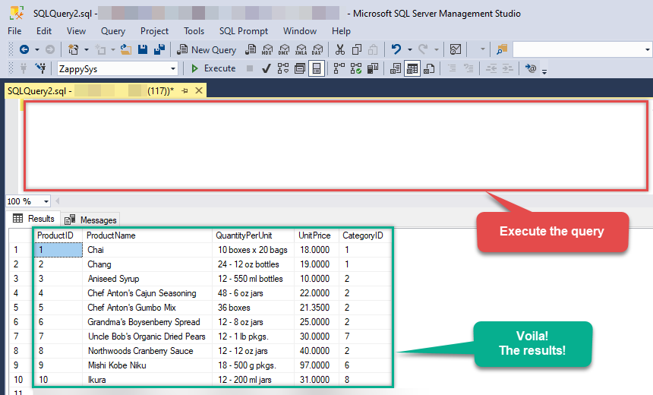Click the Database Engine Query icon
The width and height of the screenshot is (653, 395).
251,49
